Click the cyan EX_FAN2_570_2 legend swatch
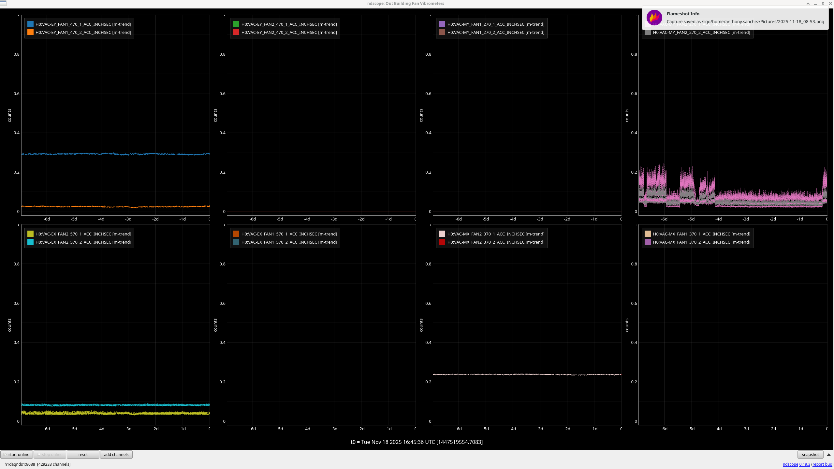 pyautogui.click(x=30, y=242)
